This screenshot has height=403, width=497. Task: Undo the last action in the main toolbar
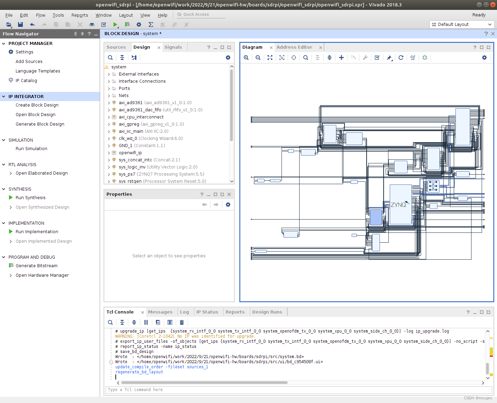32,25
